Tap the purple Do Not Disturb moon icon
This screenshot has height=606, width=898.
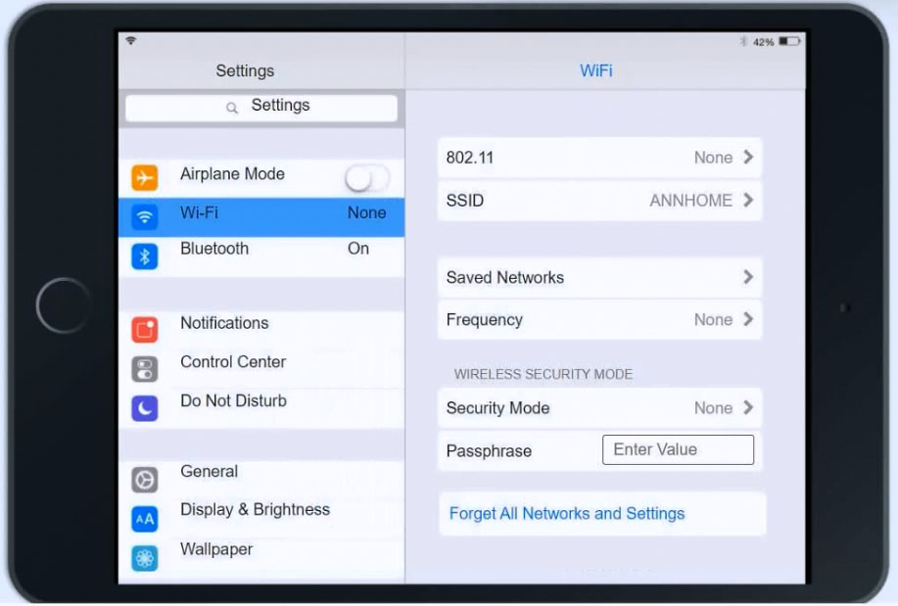tap(144, 407)
